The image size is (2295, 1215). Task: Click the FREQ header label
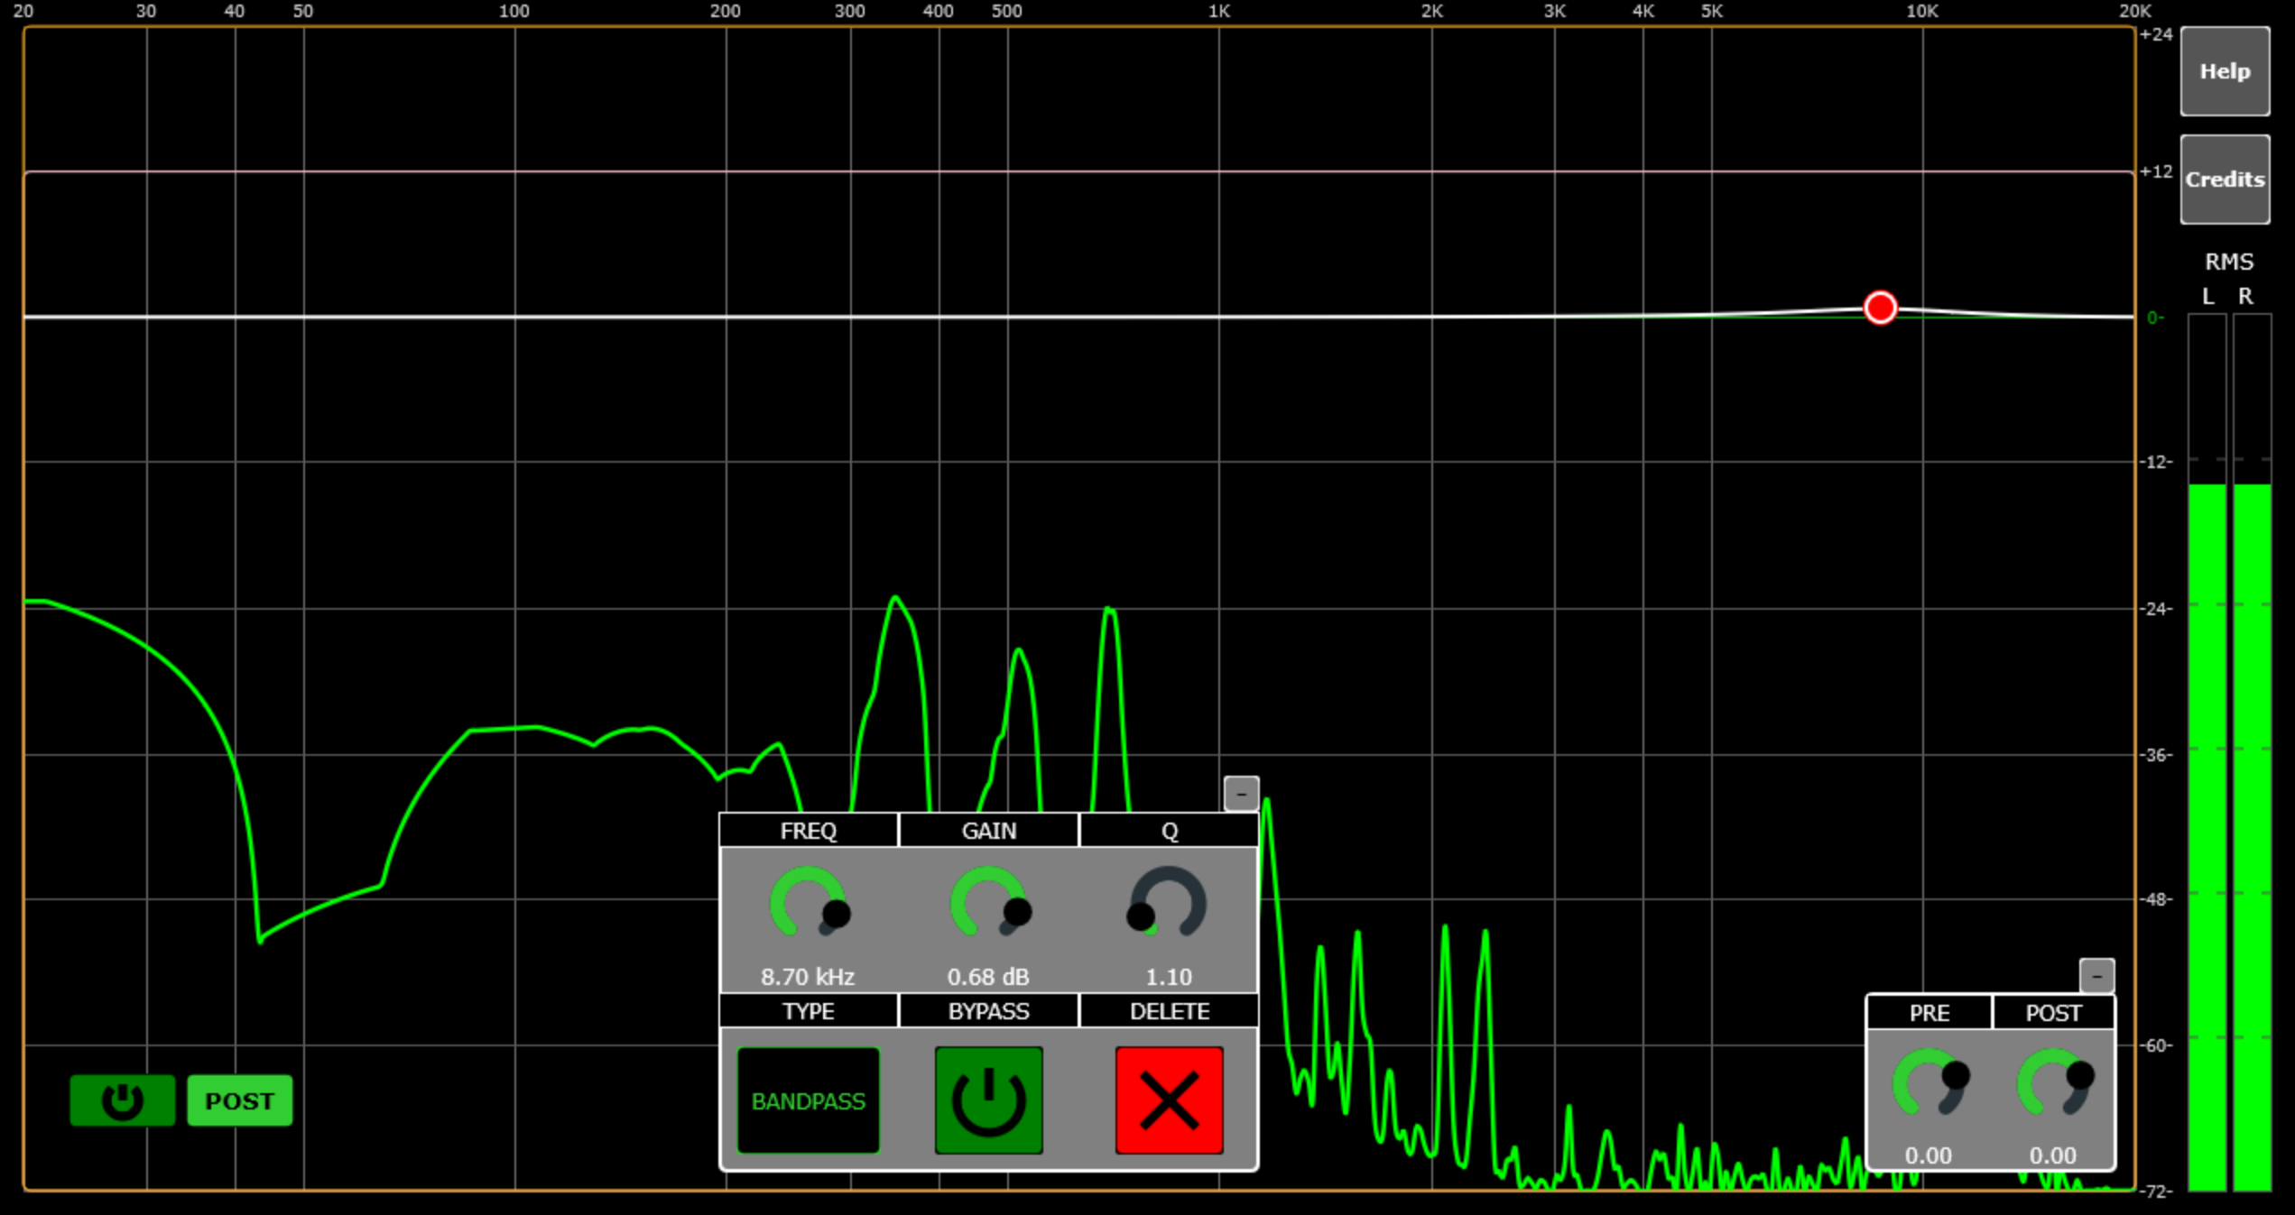pyautogui.click(x=808, y=831)
